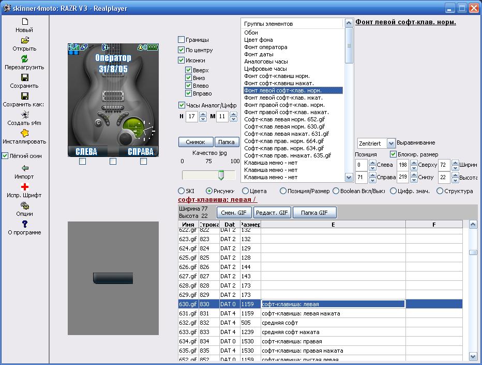
Task: Select Цифровые часы list item
Action: click(x=266, y=69)
